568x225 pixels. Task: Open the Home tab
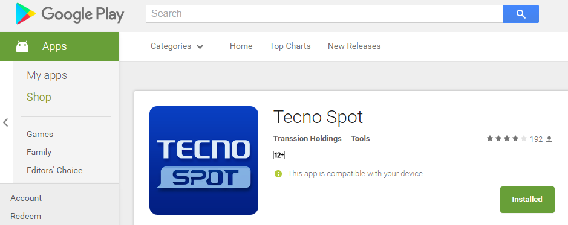point(241,46)
